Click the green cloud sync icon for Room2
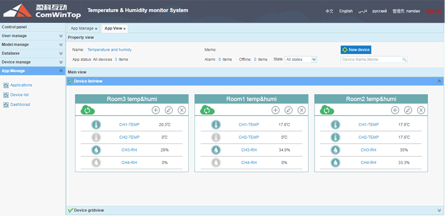 point(327,110)
